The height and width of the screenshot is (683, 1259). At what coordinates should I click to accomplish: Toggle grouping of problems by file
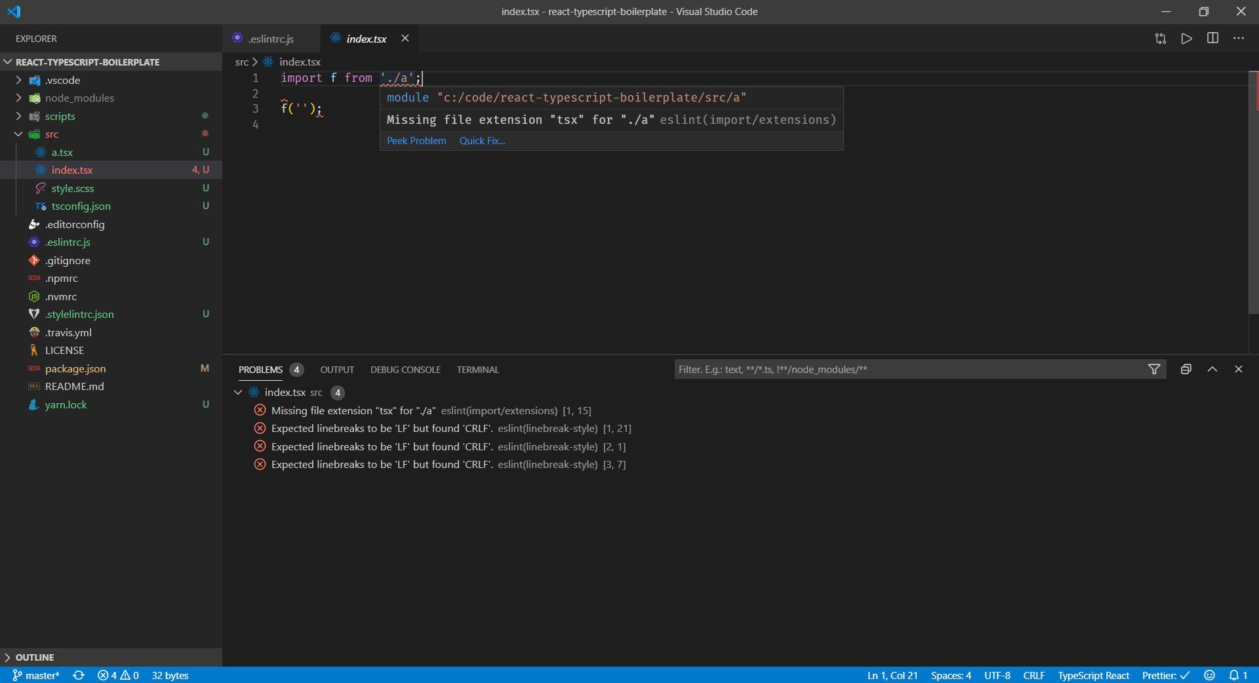click(x=1186, y=369)
